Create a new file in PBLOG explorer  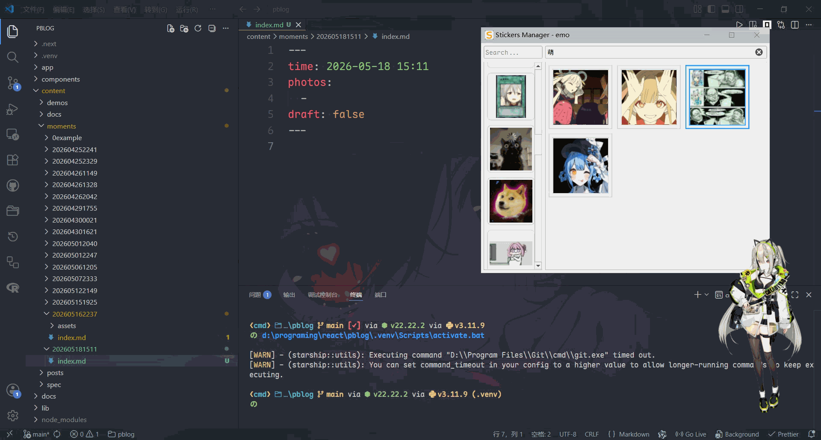click(x=170, y=28)
